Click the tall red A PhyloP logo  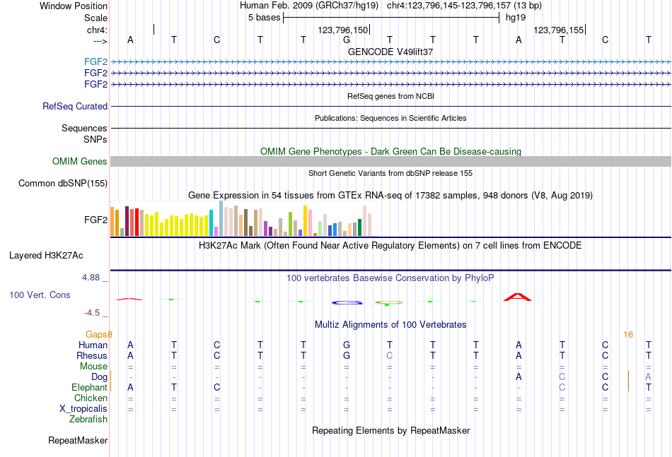point(518,297)
